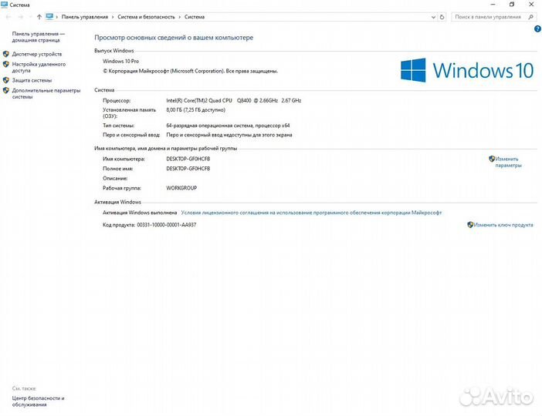Open the Microsoft license terms link

[x=311, y=213]
